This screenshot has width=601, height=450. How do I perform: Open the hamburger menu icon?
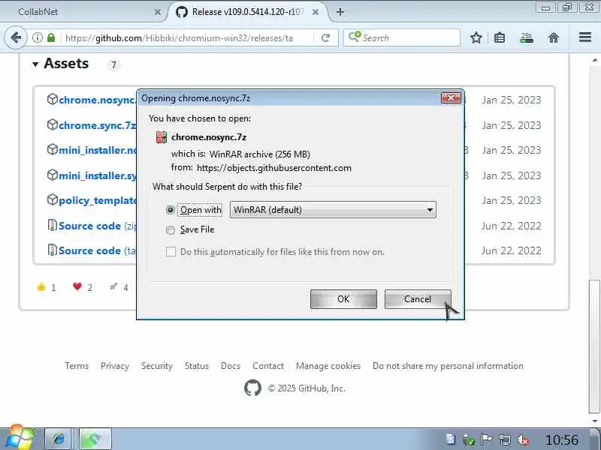coord(585,37)
